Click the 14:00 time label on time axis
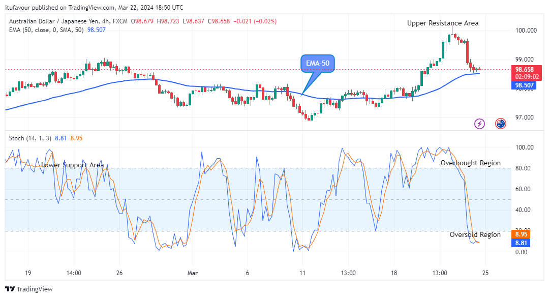549x298 pixels. 74,273
